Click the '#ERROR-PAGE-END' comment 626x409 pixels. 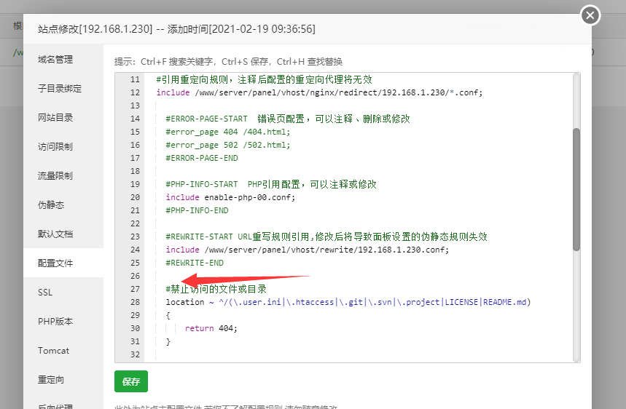click(202, 158)
